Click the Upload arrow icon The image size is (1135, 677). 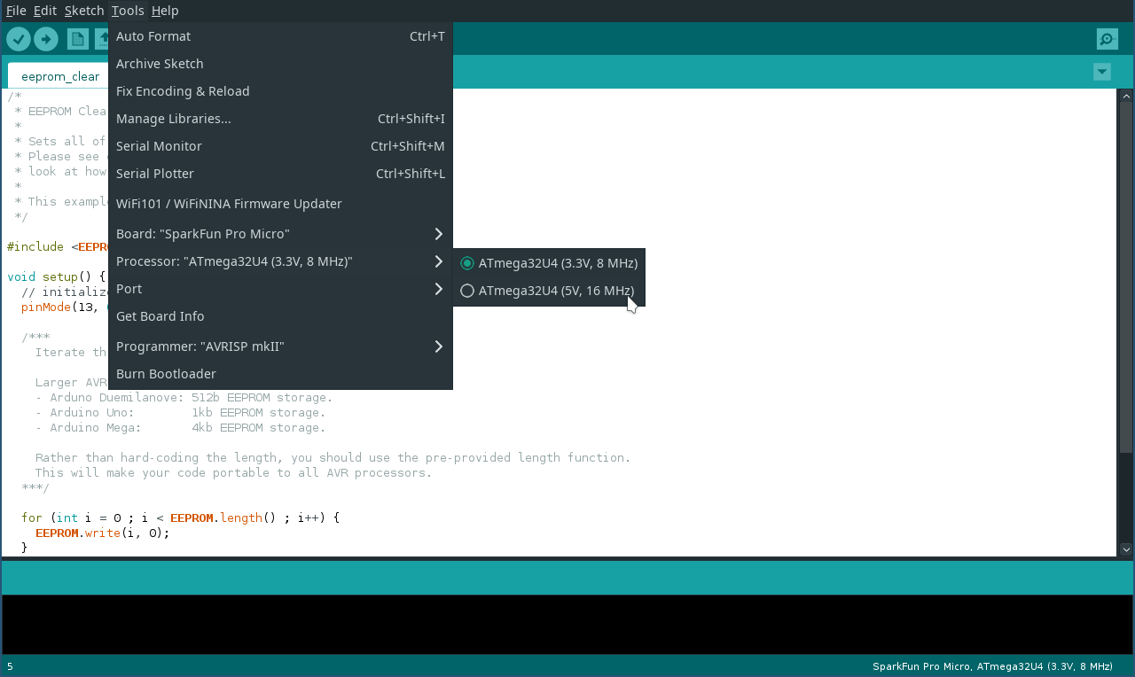(46, 39)
